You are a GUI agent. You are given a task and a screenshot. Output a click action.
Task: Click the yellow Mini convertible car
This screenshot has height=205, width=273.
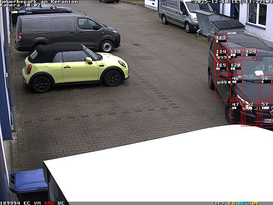coord(75,67)
